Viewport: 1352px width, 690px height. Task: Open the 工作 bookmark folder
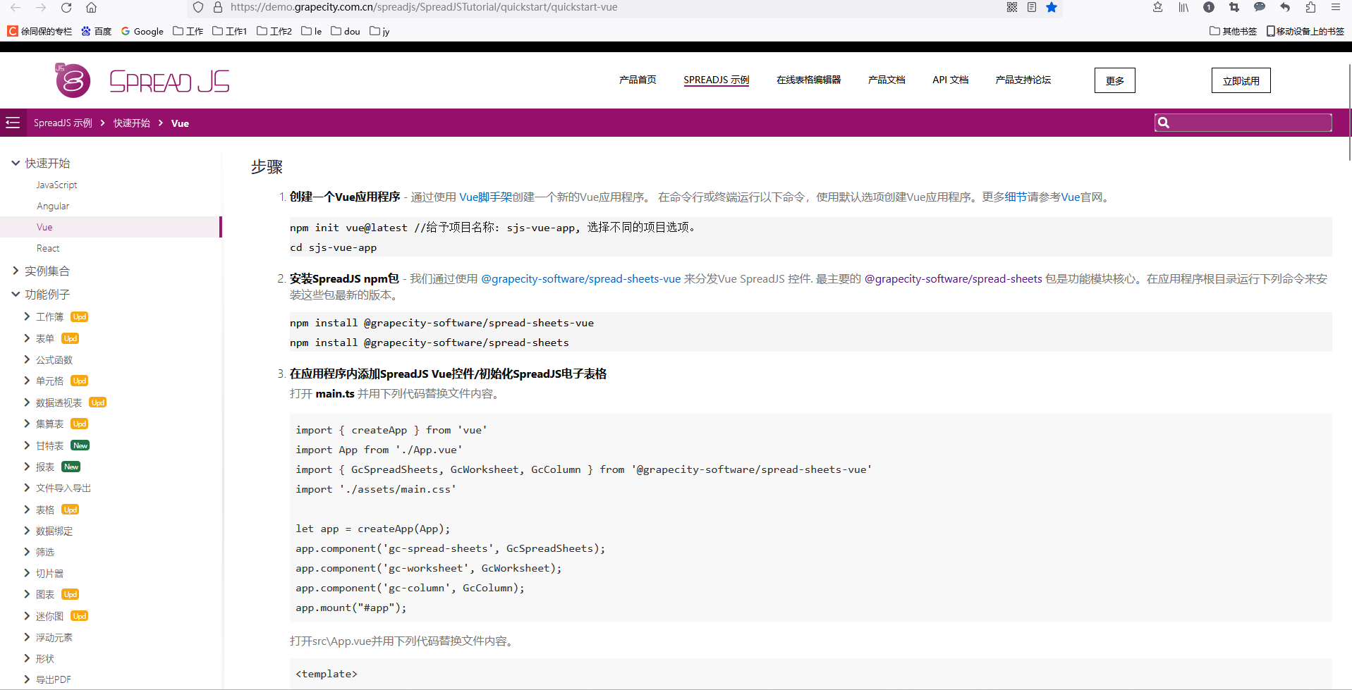point(188,31)
